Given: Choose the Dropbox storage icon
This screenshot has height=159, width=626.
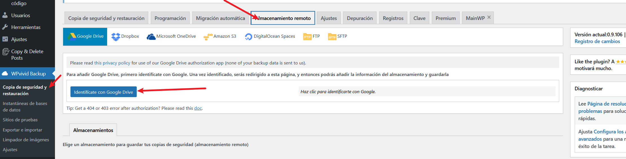Looking at the screenshot, I should pyautogui.click(x=116, y=37).
